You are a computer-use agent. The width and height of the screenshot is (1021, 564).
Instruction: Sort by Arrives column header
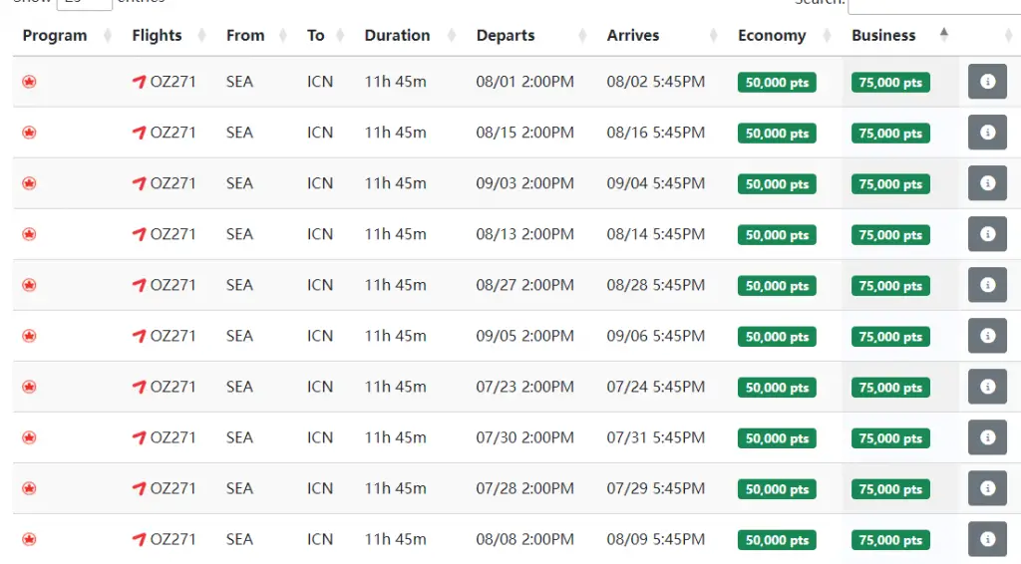[633, 35]
